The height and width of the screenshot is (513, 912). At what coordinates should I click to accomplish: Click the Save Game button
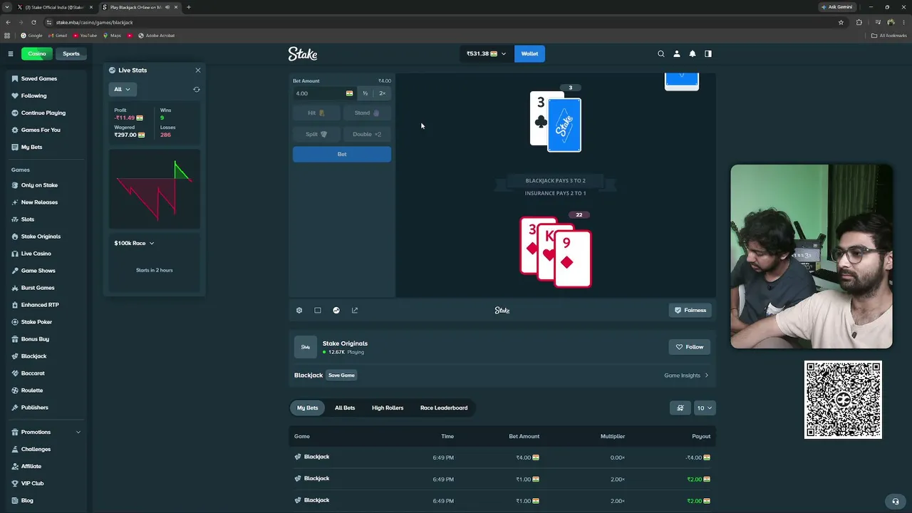341,375
